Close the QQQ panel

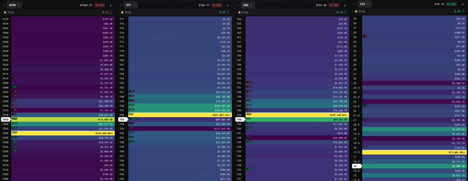click(344, 5)
